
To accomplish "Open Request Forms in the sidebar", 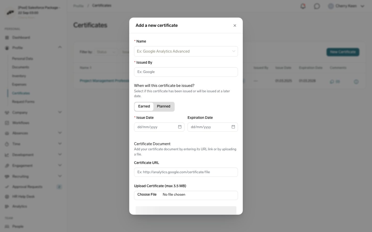I will click(x=23, y=102).
